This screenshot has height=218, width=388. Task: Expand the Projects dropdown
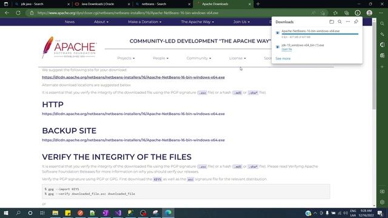pyautogui.click(x=126, y=58)
